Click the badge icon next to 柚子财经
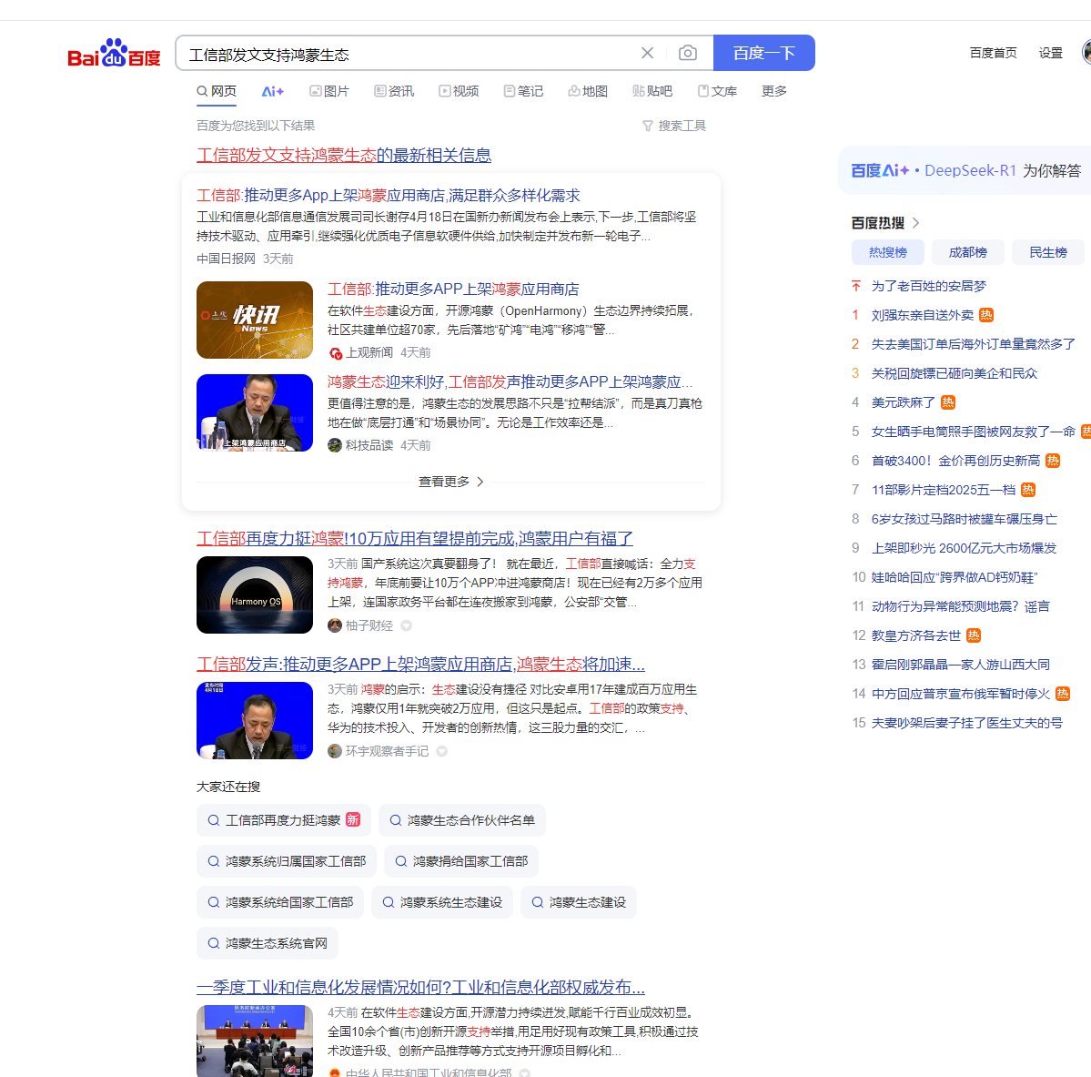This screenshot has width=1091, height=1077. 407,625
